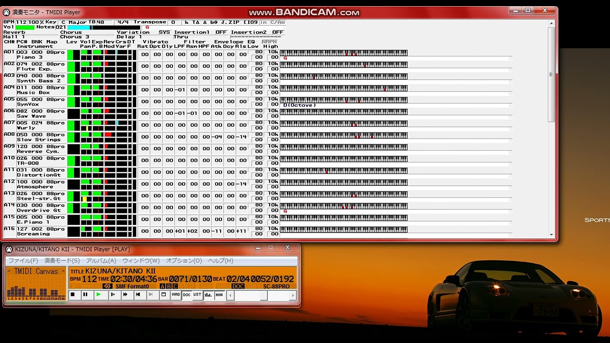The image size is (610, 343).
Task: Click the 演奏モニタ window title icon
Action: tap(7, 12)
